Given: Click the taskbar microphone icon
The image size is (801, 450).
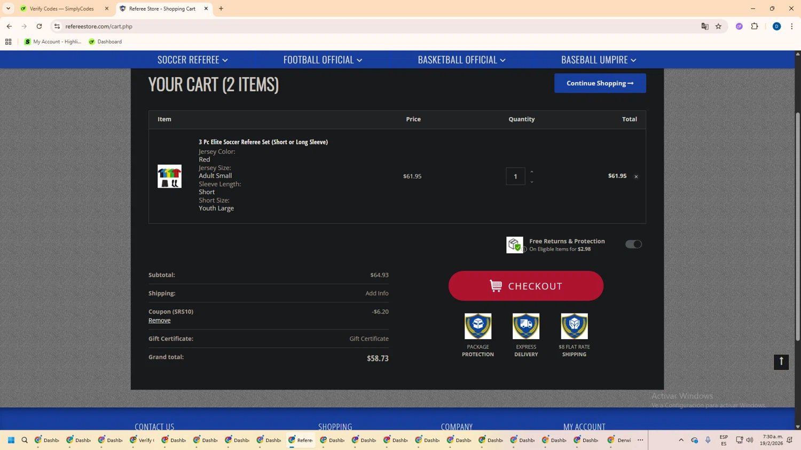Looking at the screenshot, I should [x=708, y=440].
